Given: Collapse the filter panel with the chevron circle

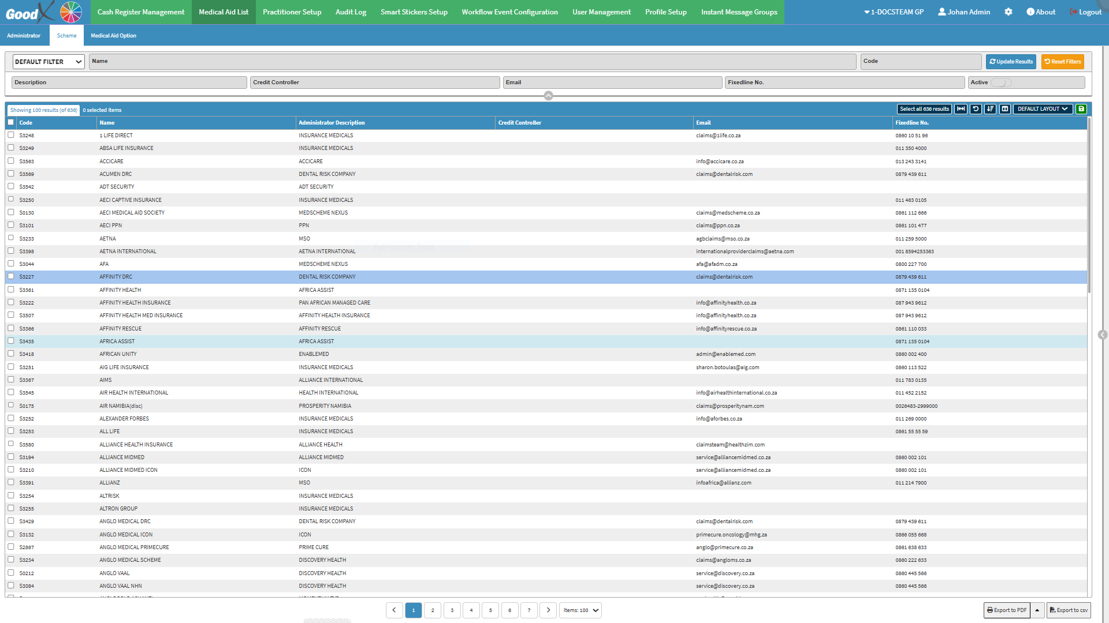Looking at the screenshot, I should pyautogui.click(x=548, y=96).
